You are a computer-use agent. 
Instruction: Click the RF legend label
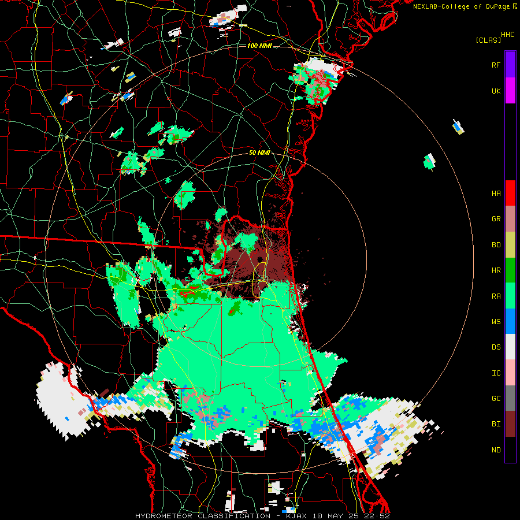click(496, 65)
